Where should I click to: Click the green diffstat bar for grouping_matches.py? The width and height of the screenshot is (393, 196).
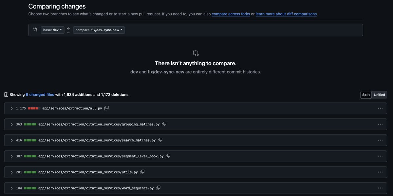(x=30, y=124)
